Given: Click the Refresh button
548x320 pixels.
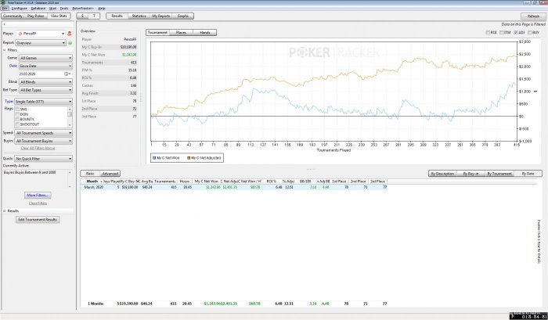Looking at the screenshot, I should [x=533, y=16].
